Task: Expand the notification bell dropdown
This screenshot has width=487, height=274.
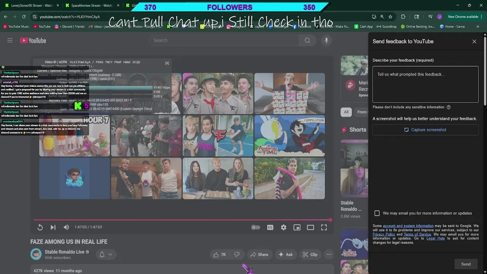Action: (106, 255)
